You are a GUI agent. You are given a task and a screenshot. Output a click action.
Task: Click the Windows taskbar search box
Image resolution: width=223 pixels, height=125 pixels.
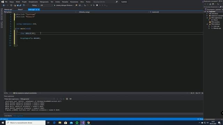point(25,123)
